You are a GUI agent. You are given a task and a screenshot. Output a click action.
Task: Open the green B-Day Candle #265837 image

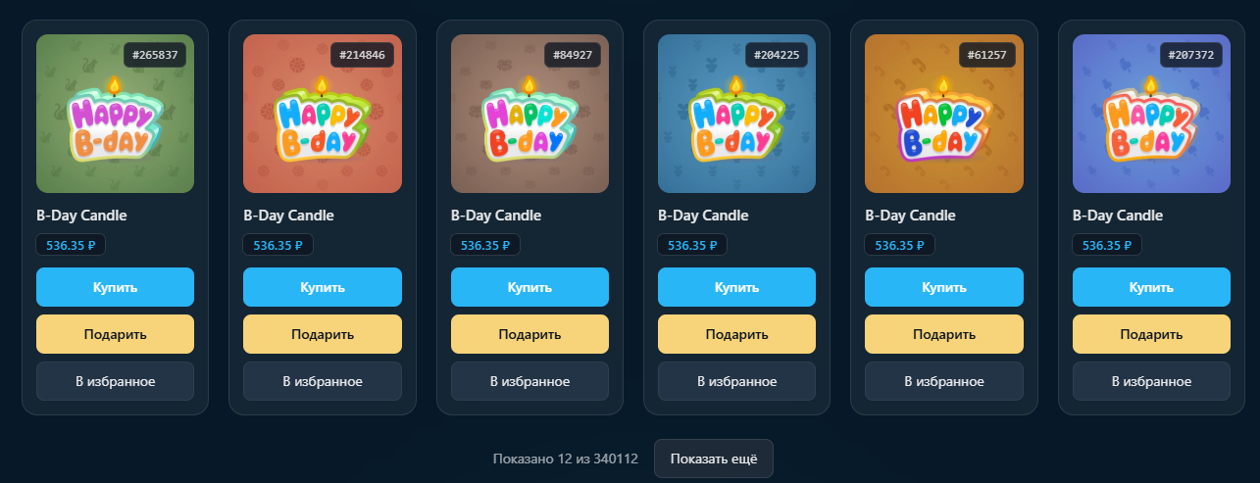pos(115,114)
